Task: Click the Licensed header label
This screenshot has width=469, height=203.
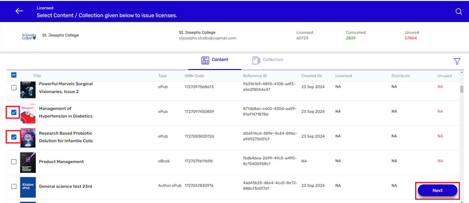Action: (x=45, y=8)
